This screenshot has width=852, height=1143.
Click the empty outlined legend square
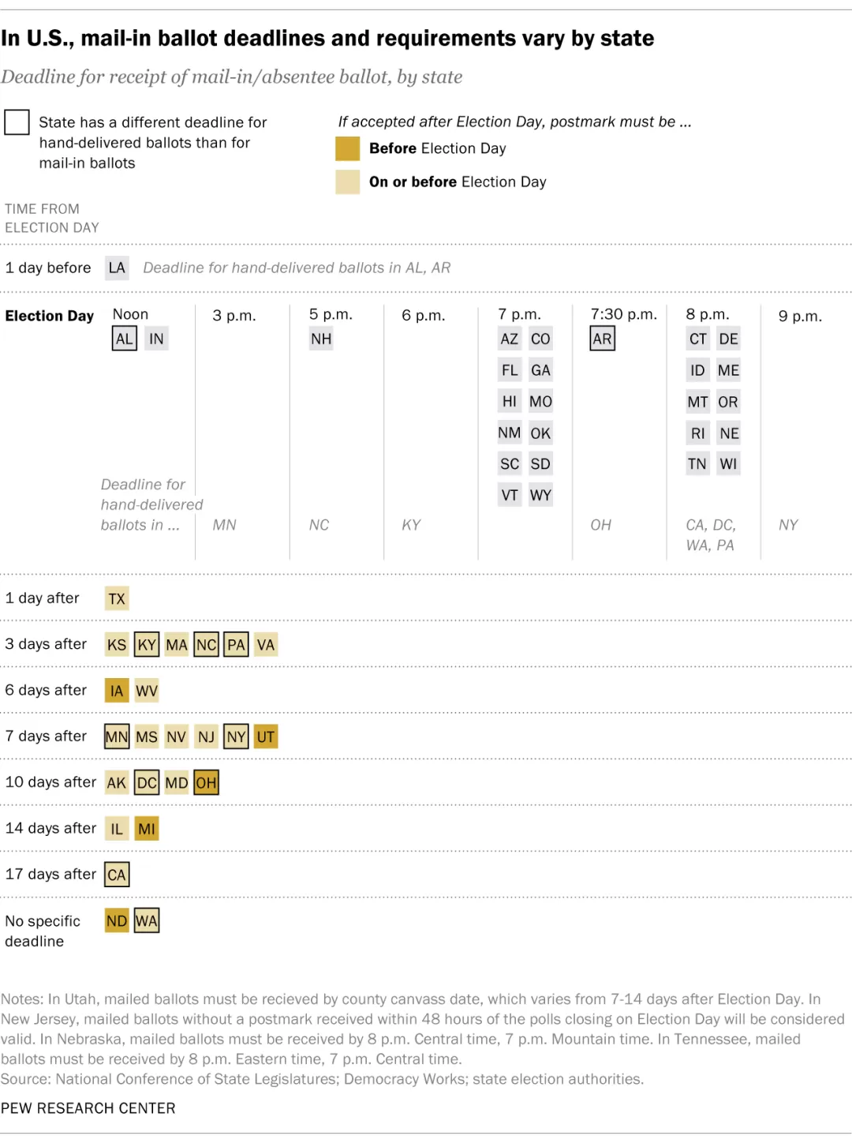(x=17, y=122)
